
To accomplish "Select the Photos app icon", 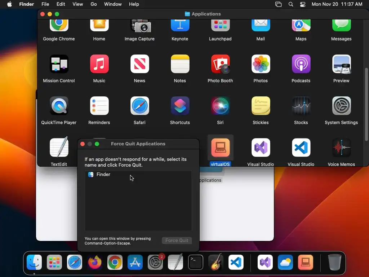I will pos(261,64).
